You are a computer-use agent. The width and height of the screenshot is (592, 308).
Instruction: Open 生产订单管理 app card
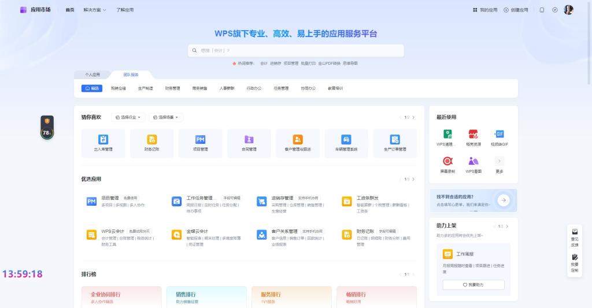395,143
